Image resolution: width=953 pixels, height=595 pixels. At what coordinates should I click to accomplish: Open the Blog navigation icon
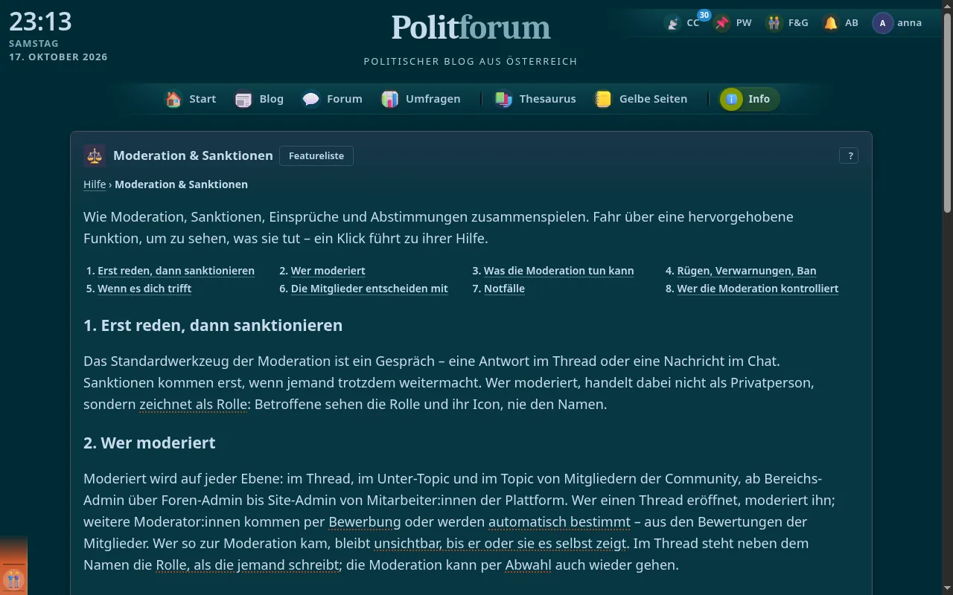243,99
